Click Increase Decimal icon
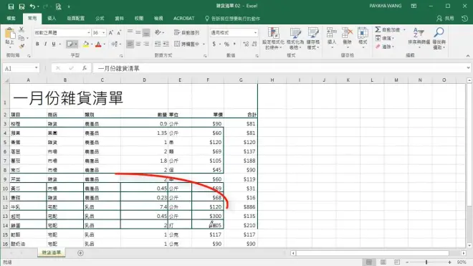This screenshot has height=266, width=473. [x=246, y=44]
